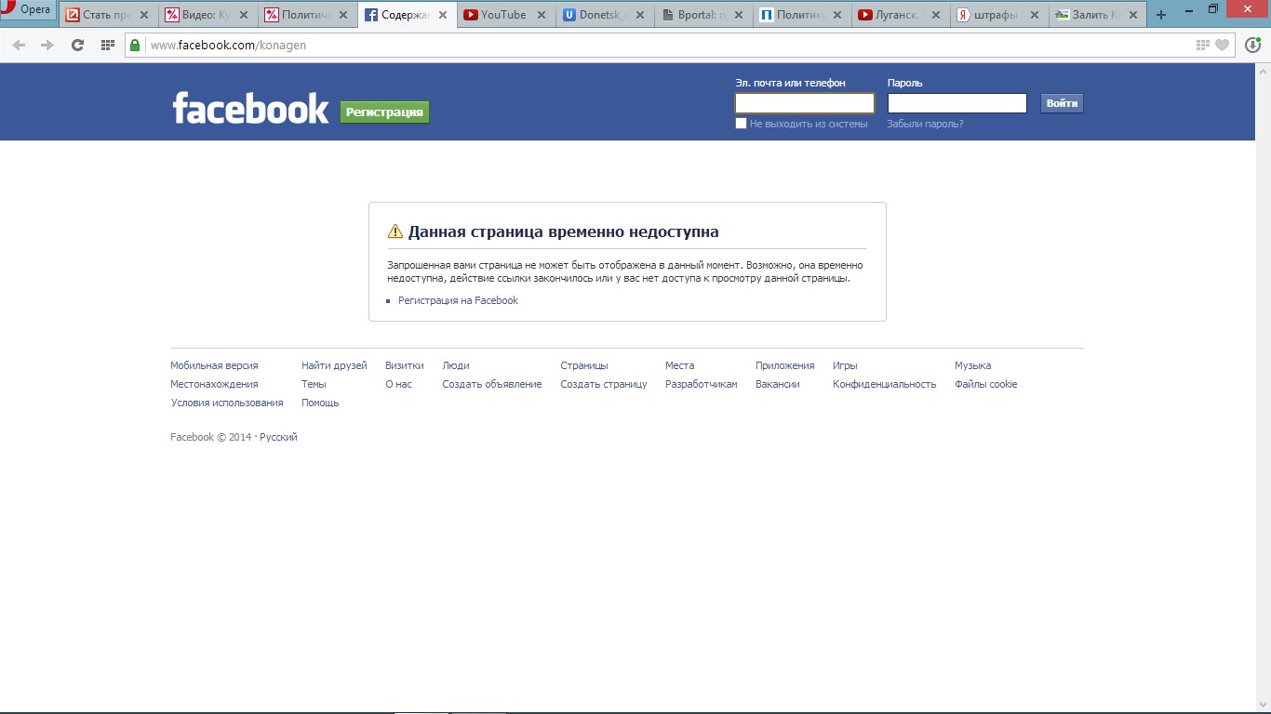Close the 'Стать пре' tab
This screenshot has height=714, width=1271.
[x=144, y=15]
